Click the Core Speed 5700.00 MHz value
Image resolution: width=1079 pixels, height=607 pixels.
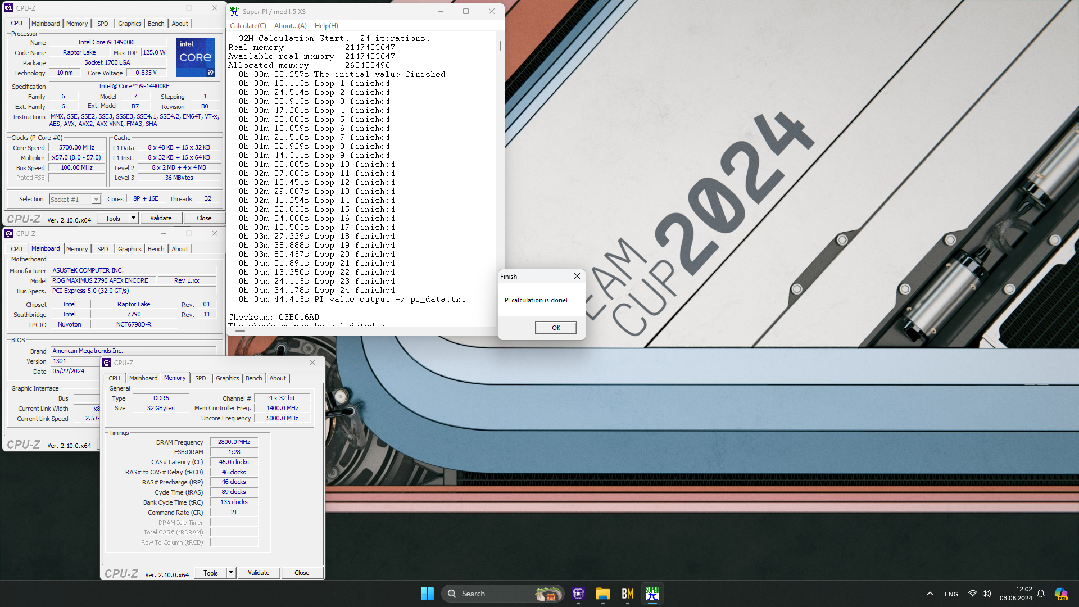click(x=76, y=147)
